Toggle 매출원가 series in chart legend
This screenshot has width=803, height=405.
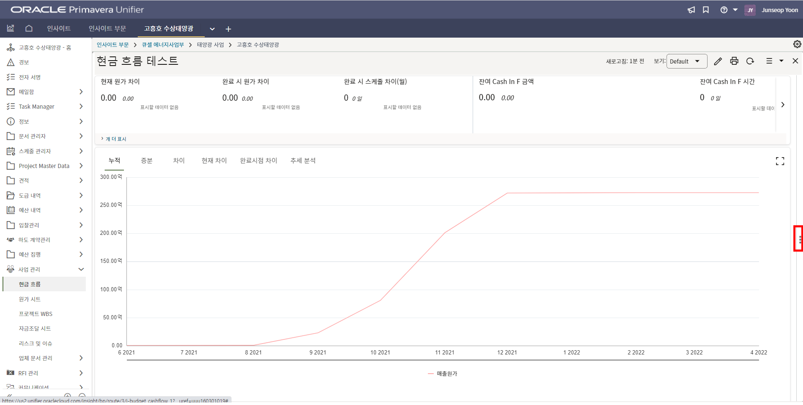[x=443, y=374]
